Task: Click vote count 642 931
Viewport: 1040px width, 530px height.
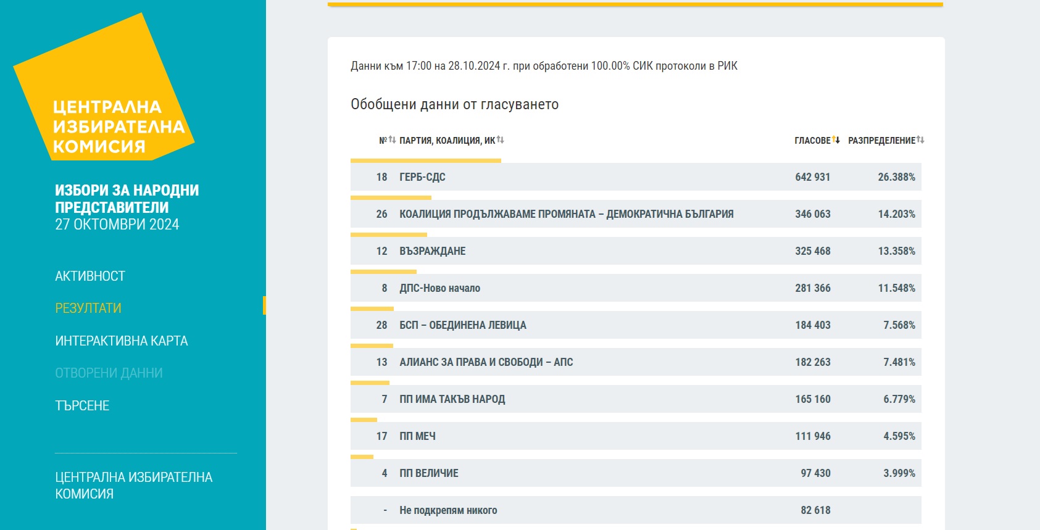Action: tap(812, 177)
